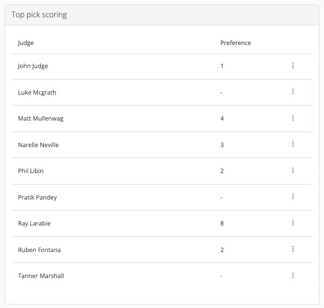
Task: Select the Pratik Pandey name
Action: coord(37,198)
